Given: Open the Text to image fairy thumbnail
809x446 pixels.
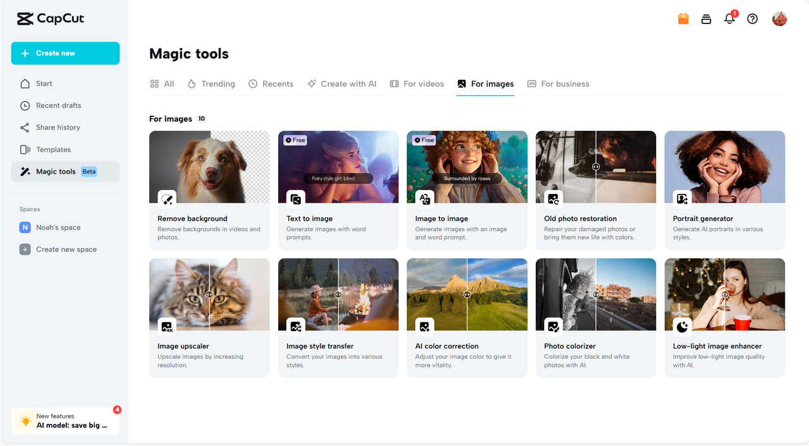Looking at the screenshot, I should pos(338,167).
